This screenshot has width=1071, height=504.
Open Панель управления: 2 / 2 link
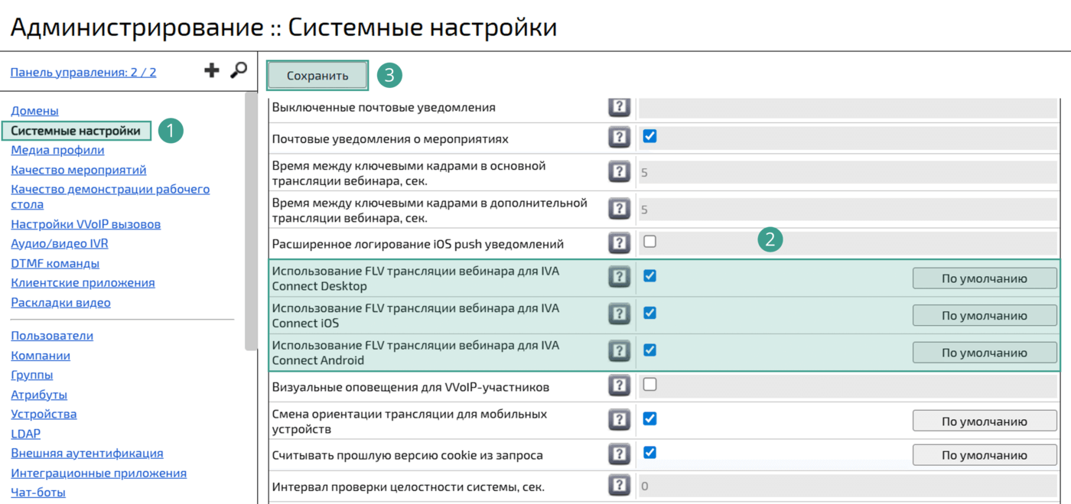pos(83,73)
